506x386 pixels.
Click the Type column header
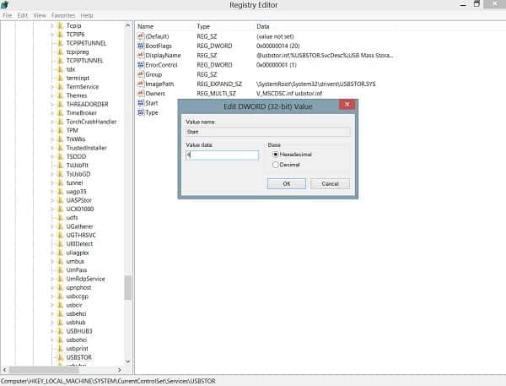[x=203, y=26]
